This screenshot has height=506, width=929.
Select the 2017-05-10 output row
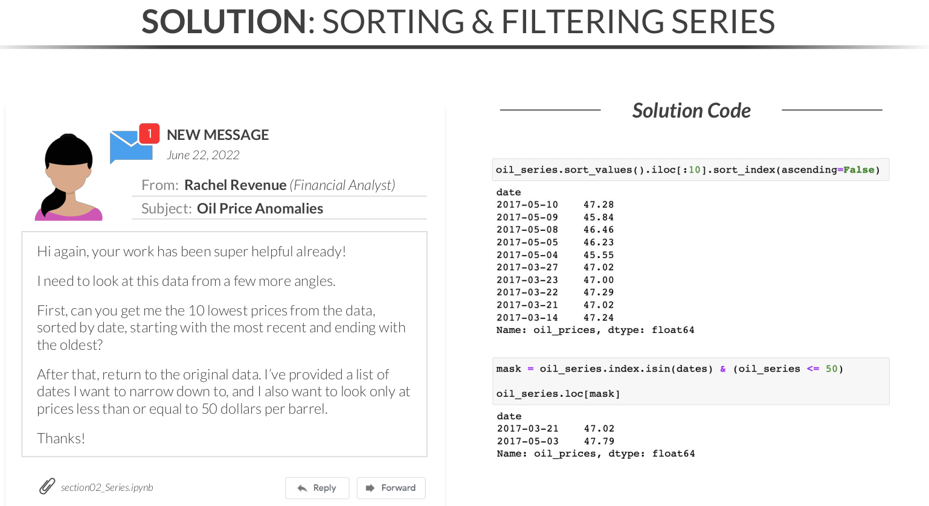pyautogui.click(x=555, y=205)
